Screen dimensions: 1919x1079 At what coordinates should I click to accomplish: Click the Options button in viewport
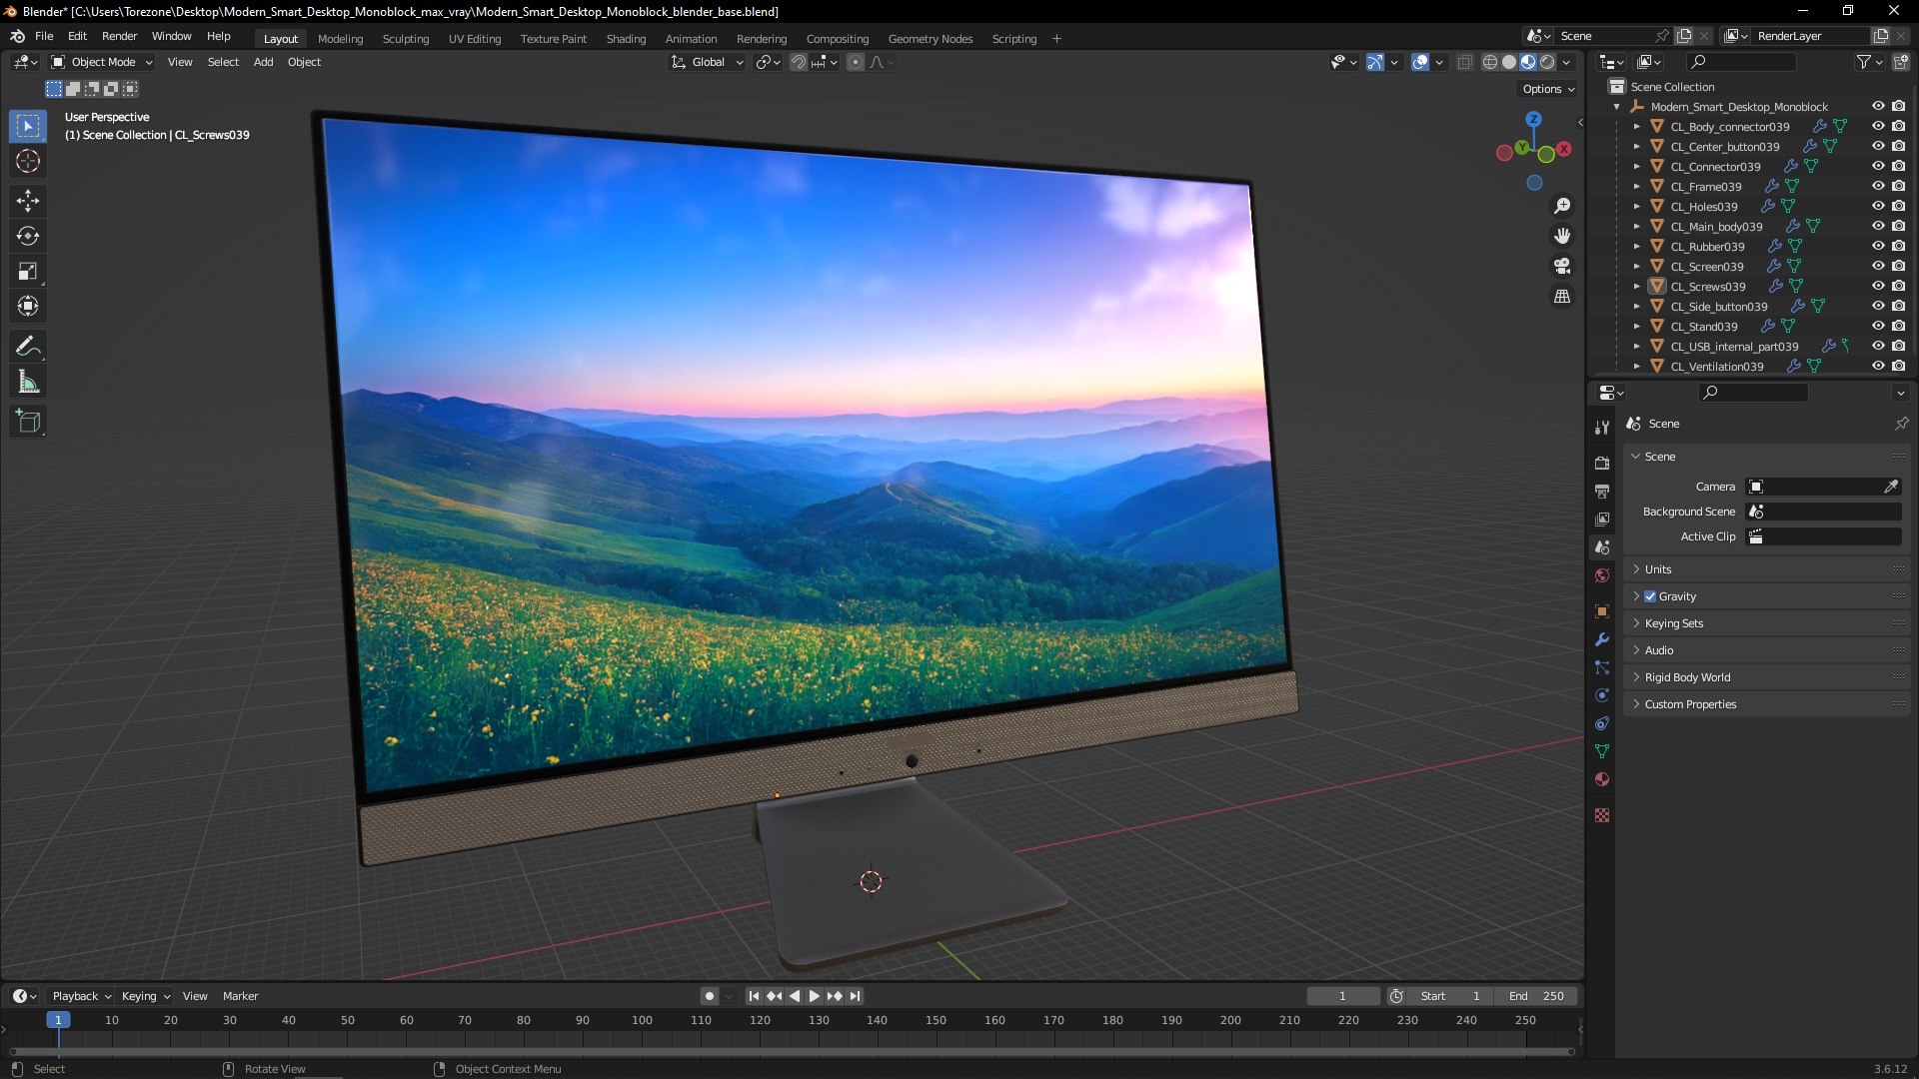(1547, 89)
